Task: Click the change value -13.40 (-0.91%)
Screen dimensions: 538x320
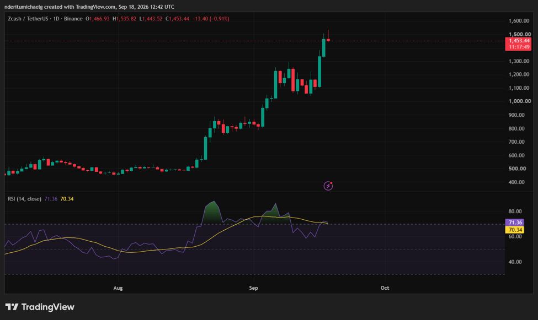Action: click(211, 19)
